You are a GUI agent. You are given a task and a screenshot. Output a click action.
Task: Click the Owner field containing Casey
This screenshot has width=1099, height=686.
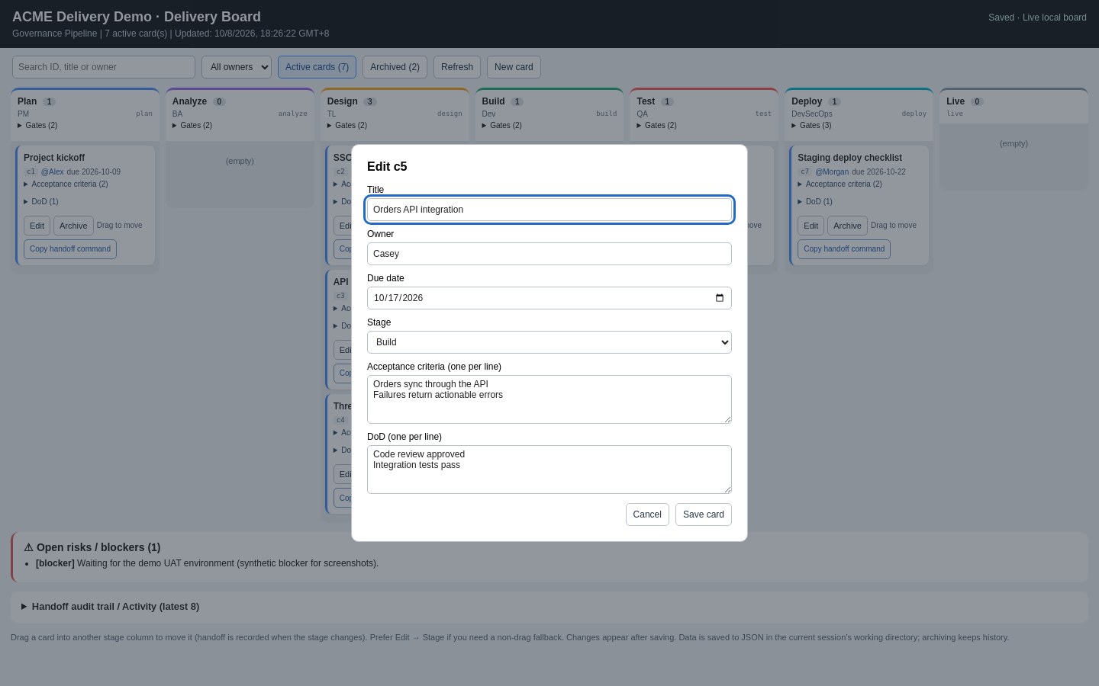click(x=549, y=254)
